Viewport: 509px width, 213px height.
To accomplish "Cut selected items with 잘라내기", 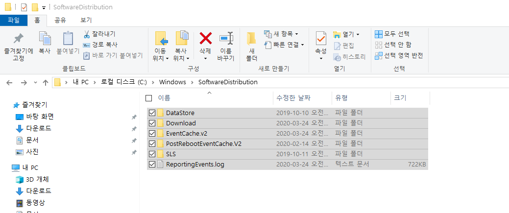I will (99, 34).
